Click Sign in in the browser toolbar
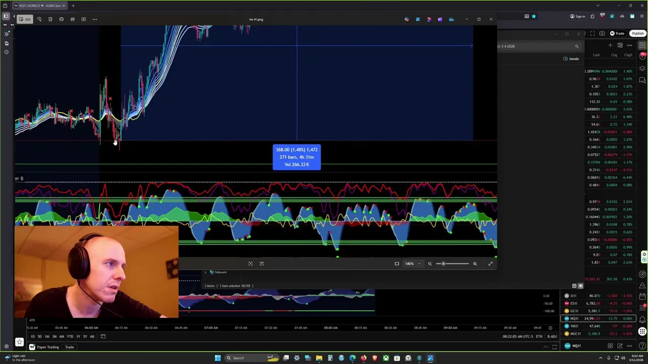Image resolution: width=648 pixels, height=364 pixels. point(577,16)
